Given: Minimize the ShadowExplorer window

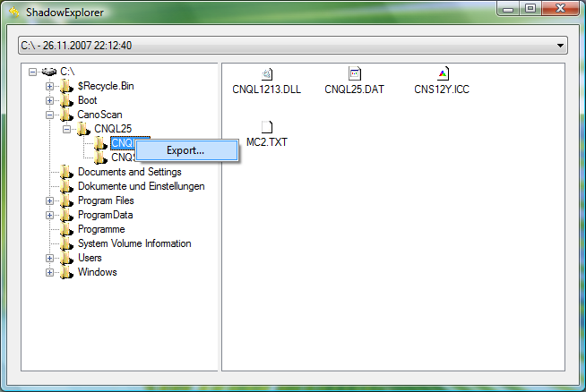Looking at the screenshot, I should 508,9.
